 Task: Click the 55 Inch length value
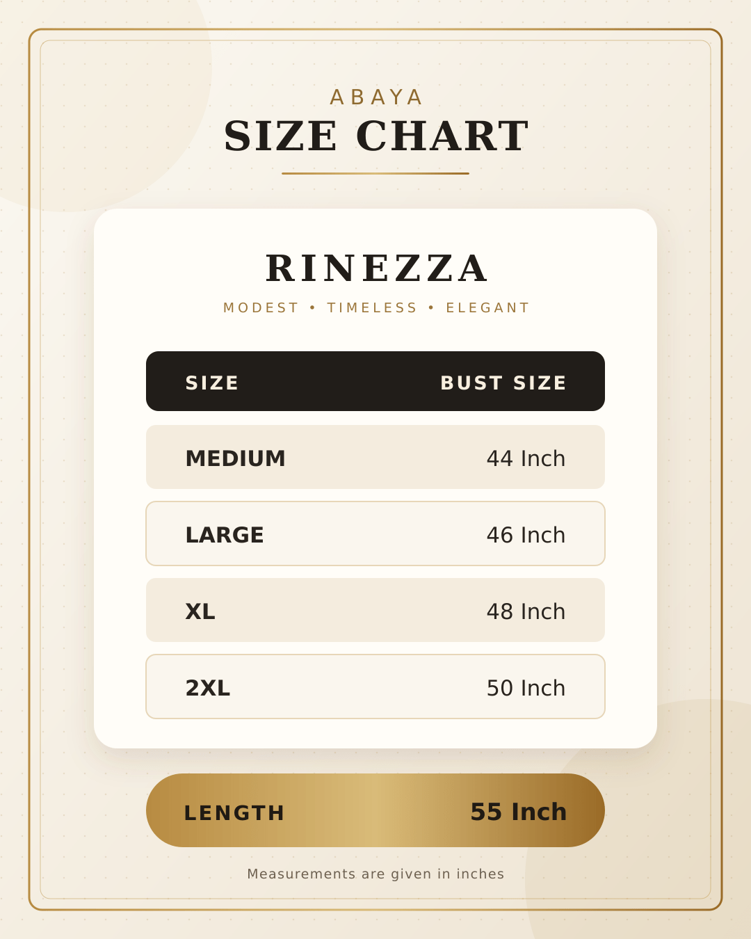click(519, 812)
